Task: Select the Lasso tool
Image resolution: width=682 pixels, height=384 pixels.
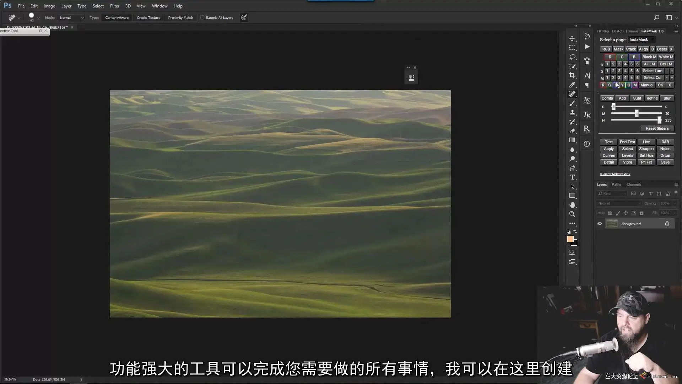Action: coord(572,57)
